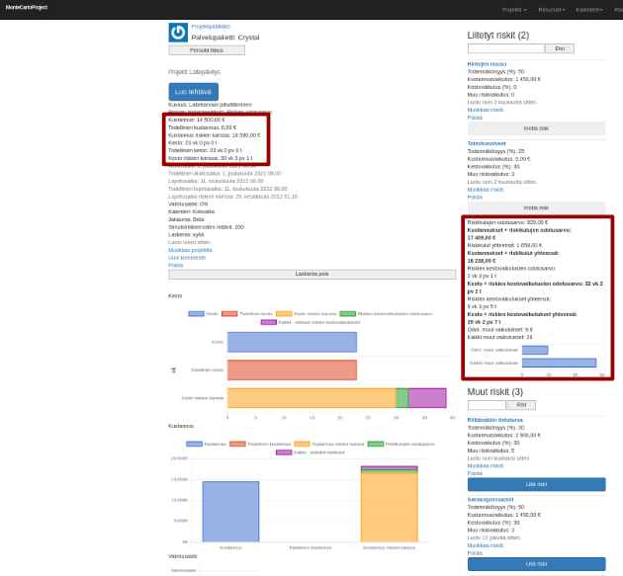Open the Toimitusviiveet risk link
This screenshot has height=576, width=623.
coord(486,142)
